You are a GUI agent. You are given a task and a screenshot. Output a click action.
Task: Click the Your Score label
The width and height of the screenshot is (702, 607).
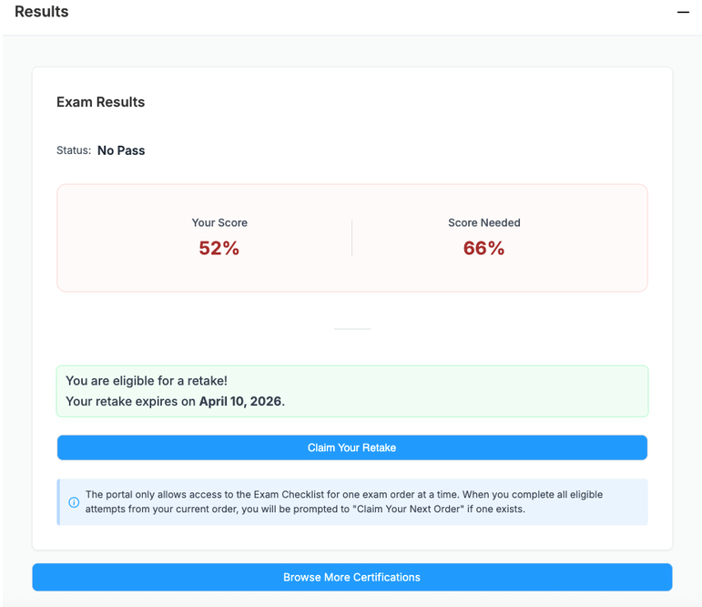pos(219,222)
